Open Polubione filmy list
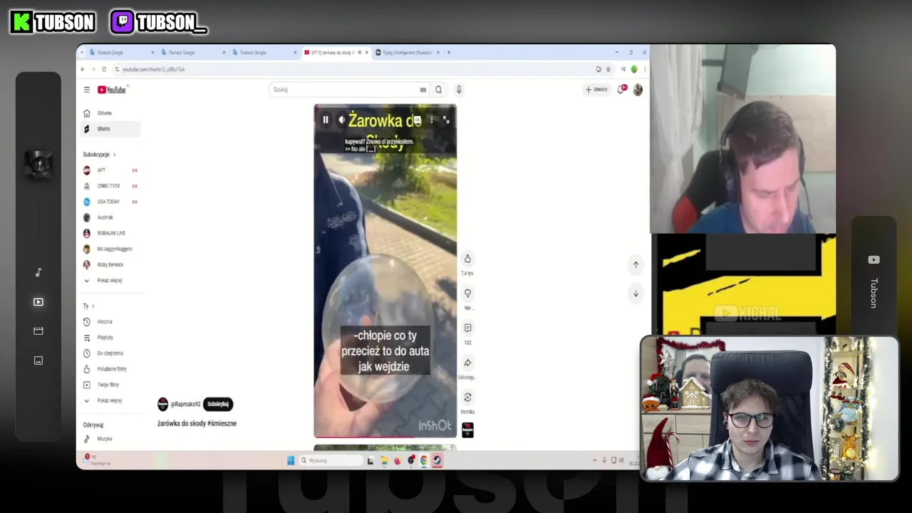The height and width of the screenshot is (513, 912). 110,369
